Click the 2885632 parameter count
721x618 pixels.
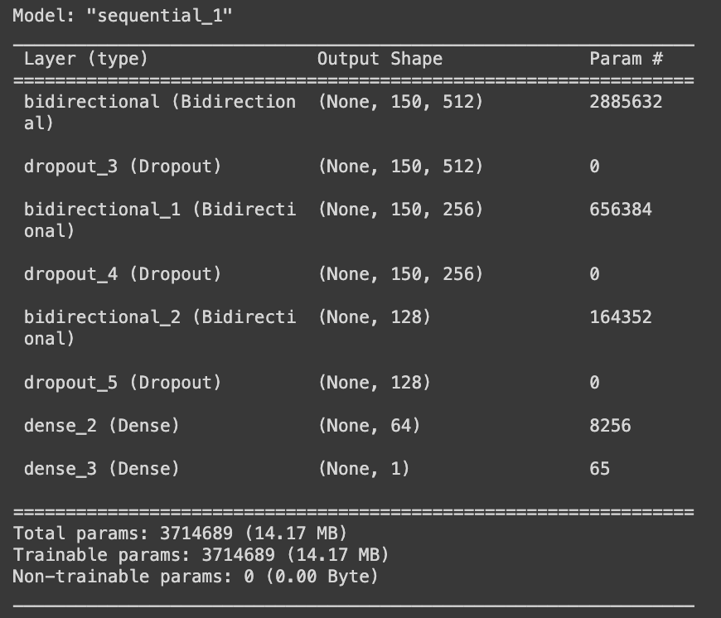[626, 102]
